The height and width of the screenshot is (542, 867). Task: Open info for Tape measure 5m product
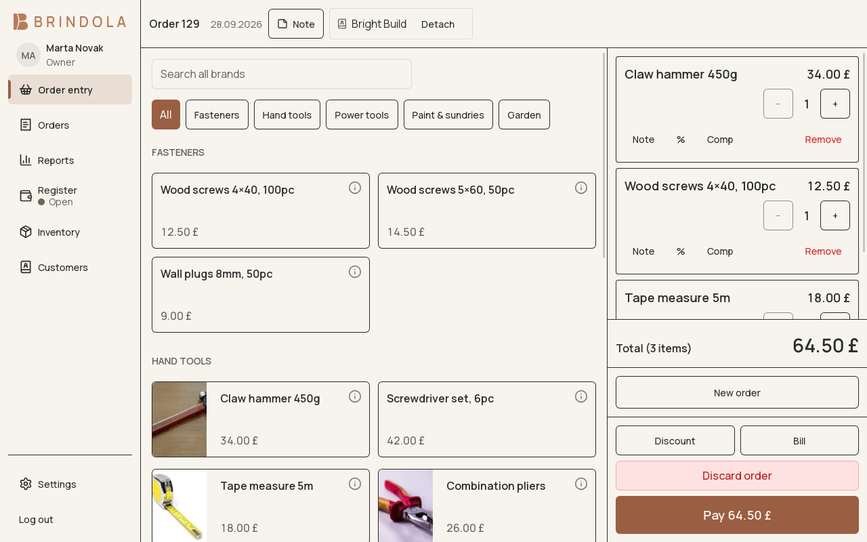click(355, 484)
